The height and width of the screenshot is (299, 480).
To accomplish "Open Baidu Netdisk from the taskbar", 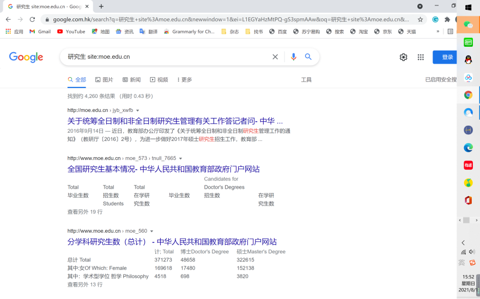I will 468,78.
